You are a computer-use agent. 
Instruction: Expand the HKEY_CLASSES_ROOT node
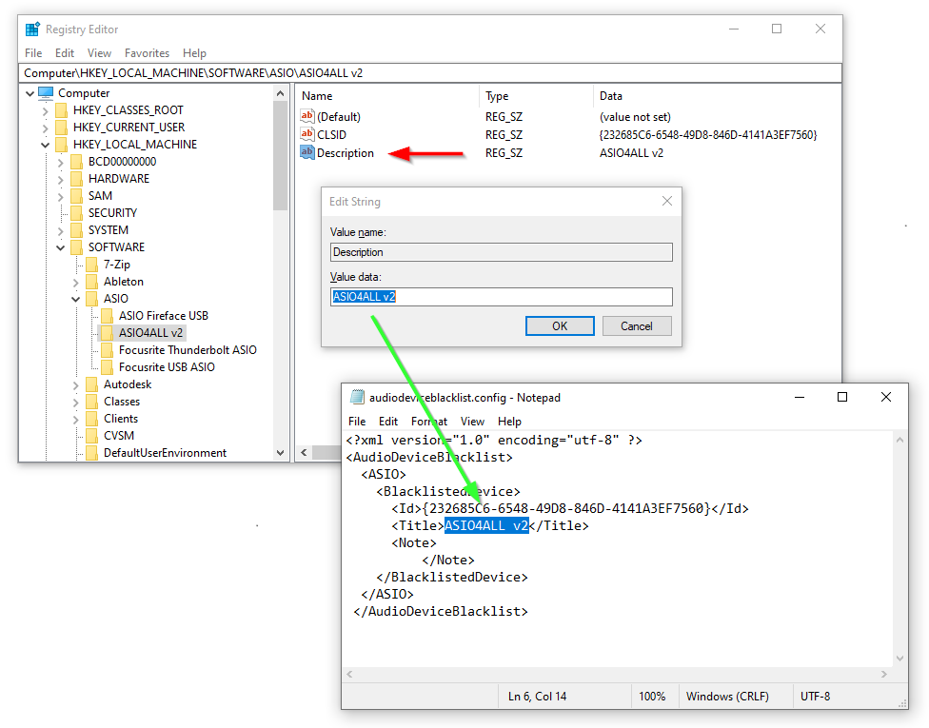pos(45,110)
